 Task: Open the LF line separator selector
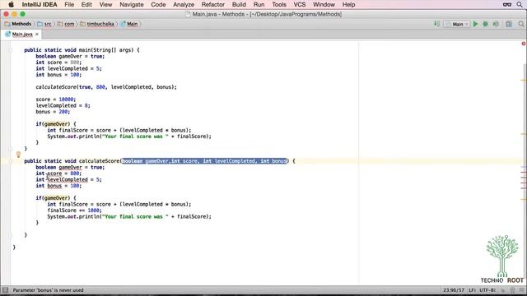[x=472, y=290]
